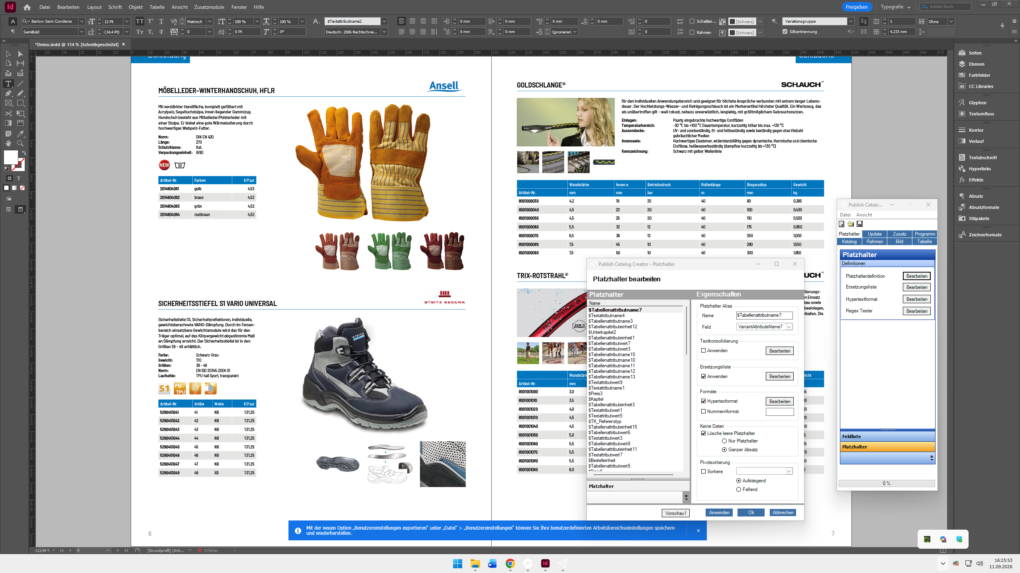The height and width of the screenshot is (573, 1020).
Task: Open the Ebenen panel
Action: pyautogui.click(x=976, y=64)
